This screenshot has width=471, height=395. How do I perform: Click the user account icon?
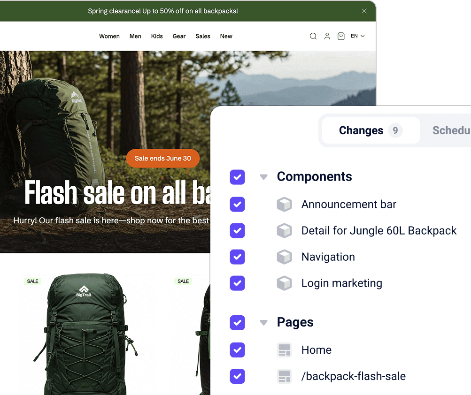point(327,36)
